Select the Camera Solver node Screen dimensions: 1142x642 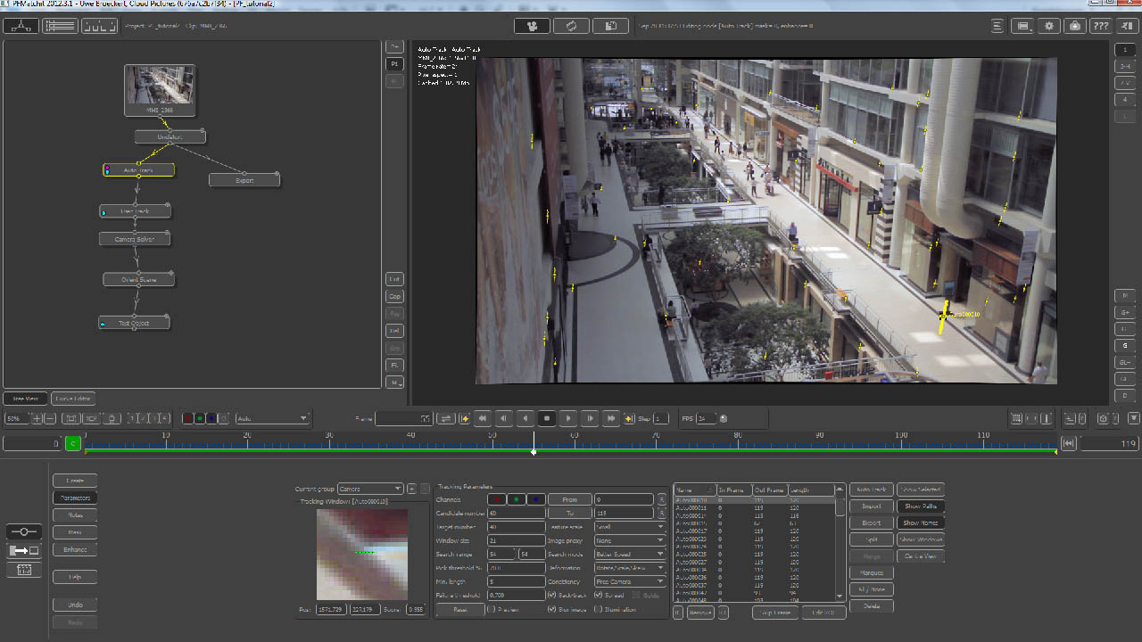(x=135, y=239)
